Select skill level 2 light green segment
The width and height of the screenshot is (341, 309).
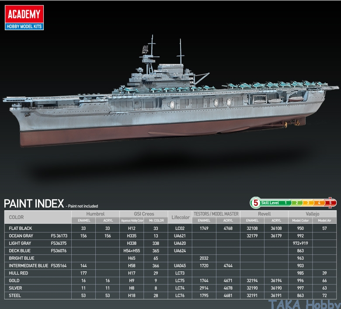pos(296,203)
